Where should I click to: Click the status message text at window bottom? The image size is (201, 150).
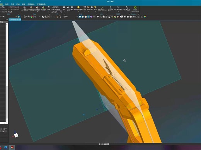[104, 144]
